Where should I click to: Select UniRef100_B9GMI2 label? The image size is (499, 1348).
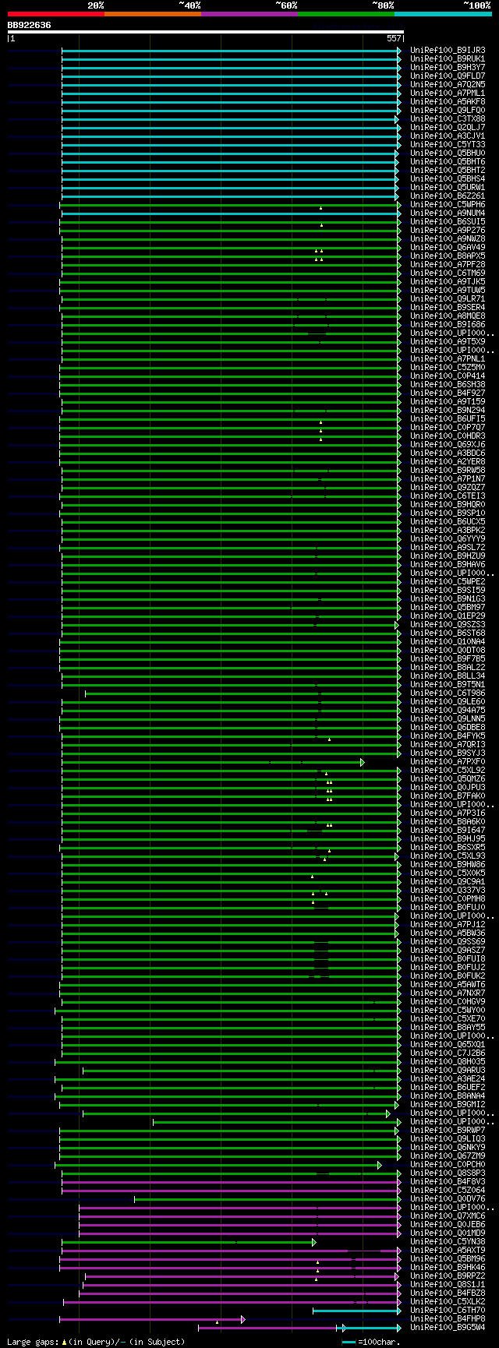coord(448,1105)
